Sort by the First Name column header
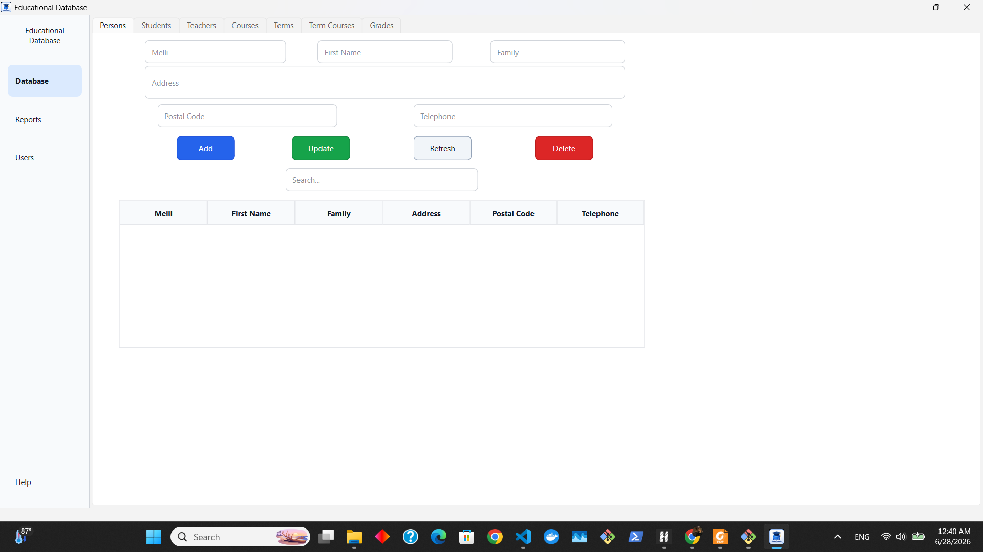 251,213
